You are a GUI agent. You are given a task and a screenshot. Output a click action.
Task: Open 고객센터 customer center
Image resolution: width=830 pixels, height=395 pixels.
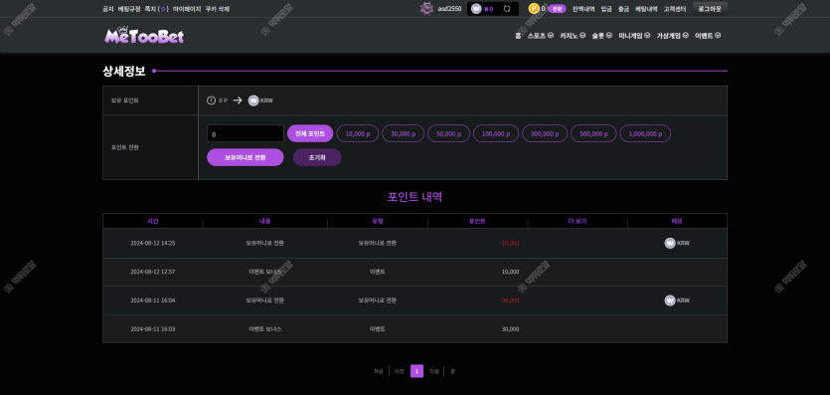[x=675, y=9]
